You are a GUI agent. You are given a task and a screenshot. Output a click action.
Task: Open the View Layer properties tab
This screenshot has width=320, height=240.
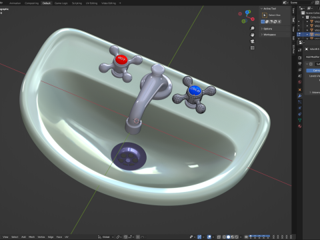[x=300, y=70]
